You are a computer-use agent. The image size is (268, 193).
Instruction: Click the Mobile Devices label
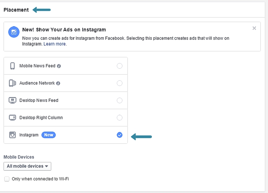[x=19, y=157]
